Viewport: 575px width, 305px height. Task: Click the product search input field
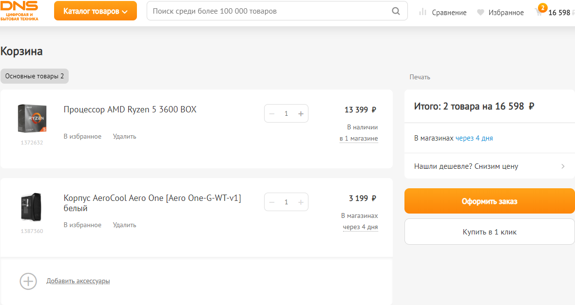pos(268,11)
